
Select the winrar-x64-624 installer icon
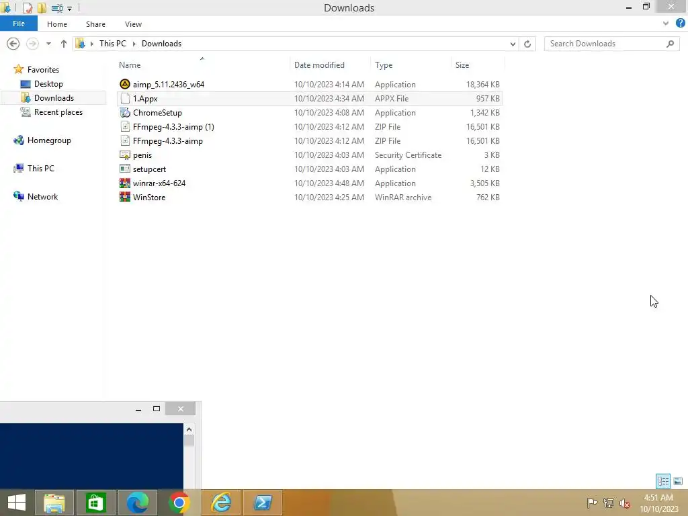125,183
